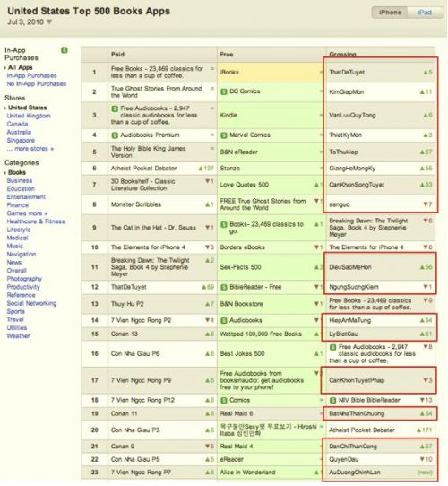Open the Sports category
The width and height of the screenshot is (448, 486).
point(16,311)
